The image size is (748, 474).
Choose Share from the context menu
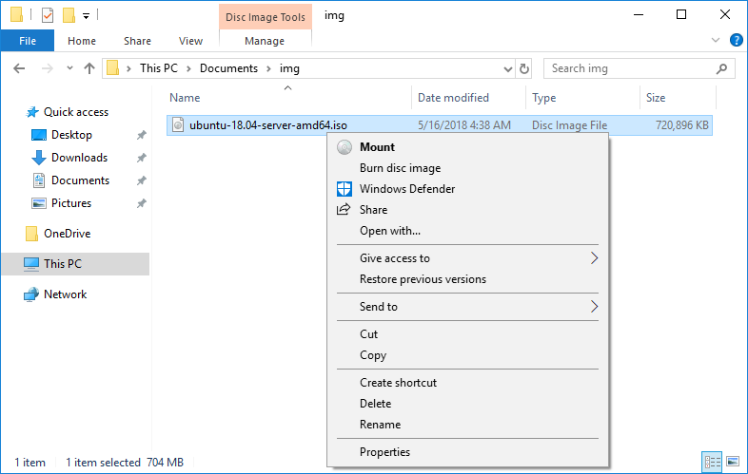(467, 210)
